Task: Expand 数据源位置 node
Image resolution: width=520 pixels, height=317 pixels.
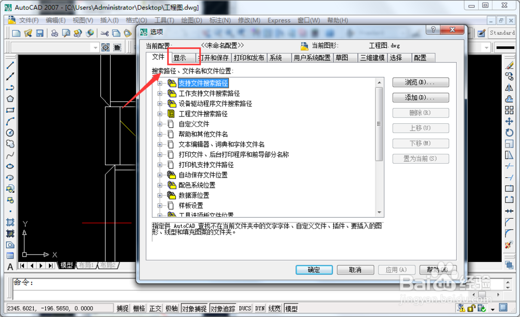Action: (160, 195)
